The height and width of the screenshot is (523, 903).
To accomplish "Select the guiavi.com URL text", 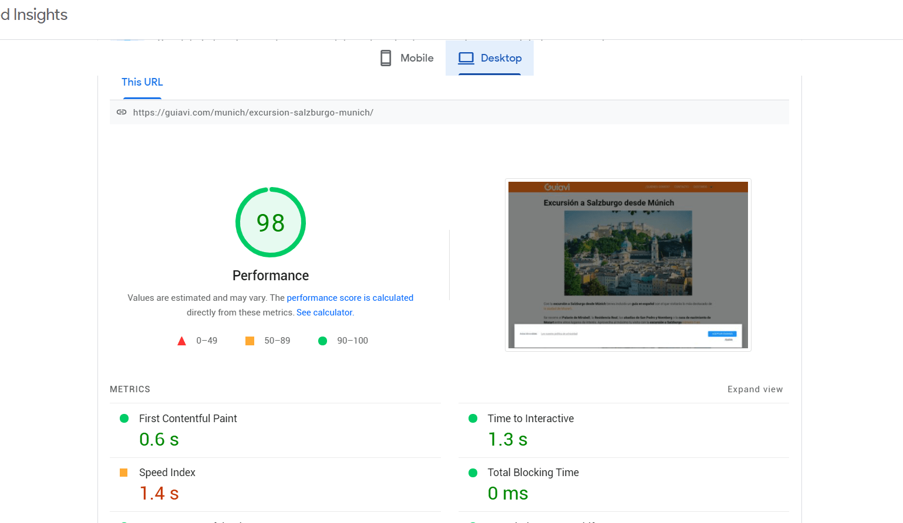I will (253, 113).
